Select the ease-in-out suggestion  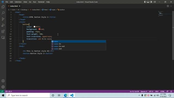79,46
